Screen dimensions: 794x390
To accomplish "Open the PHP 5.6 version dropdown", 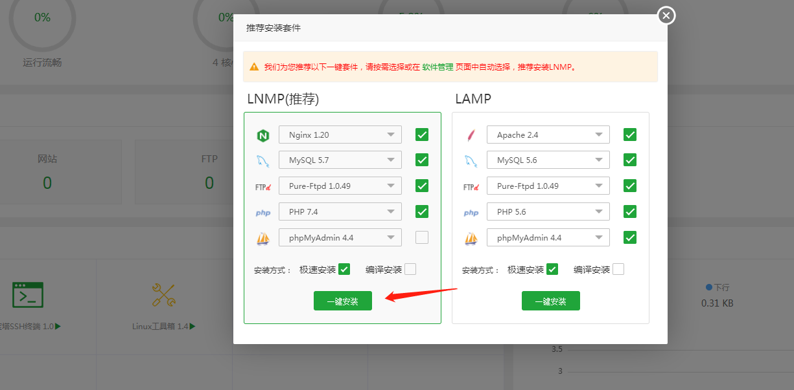I will (x=548, y=211).
